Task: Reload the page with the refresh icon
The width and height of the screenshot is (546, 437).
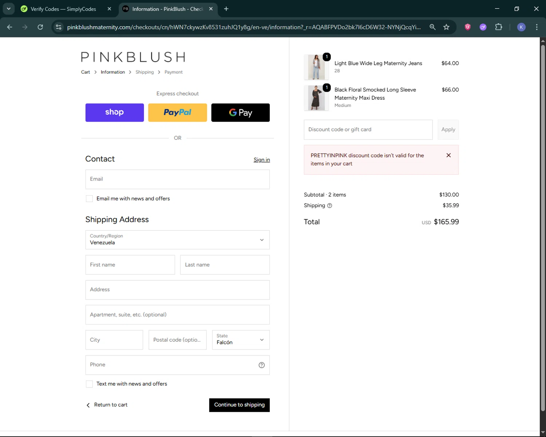Action: coord(40,27)
